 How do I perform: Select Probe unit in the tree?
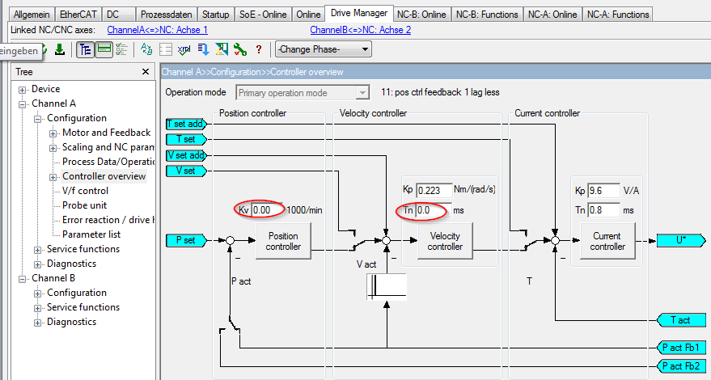click(84, 205)
